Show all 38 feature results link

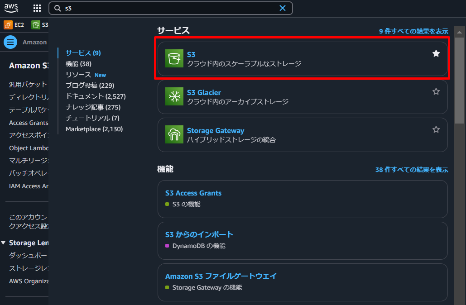(412, 170)
